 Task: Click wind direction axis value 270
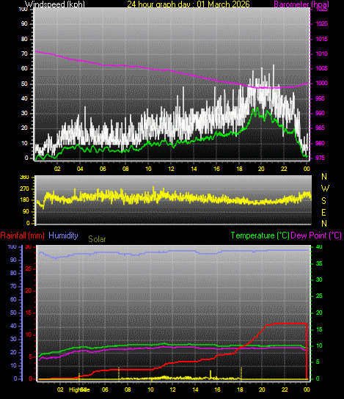(24, 189)
